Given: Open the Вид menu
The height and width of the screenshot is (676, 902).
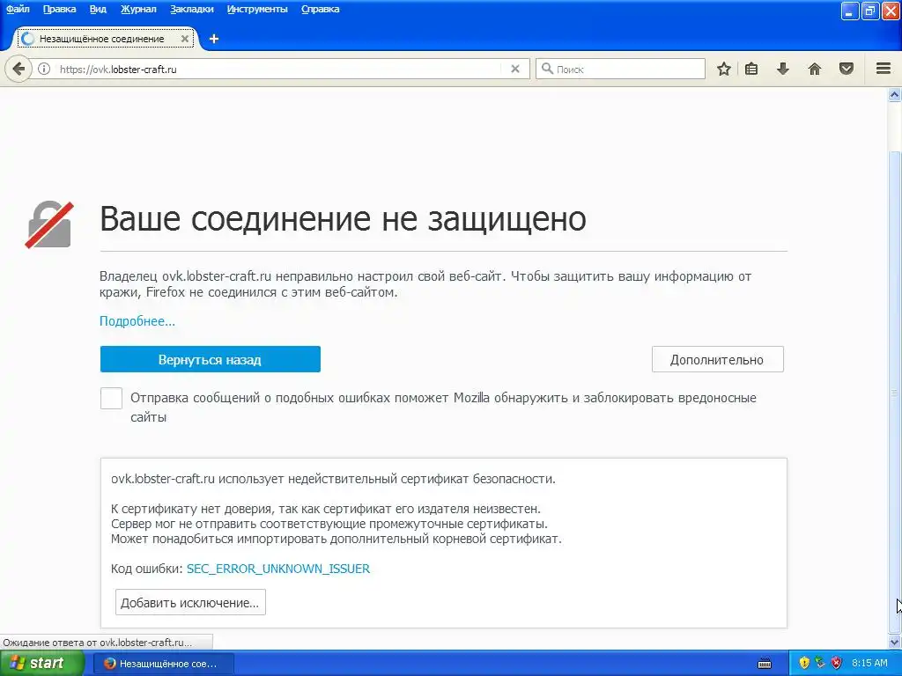Looking at the screenshot, I should click(x=99, y=9).
